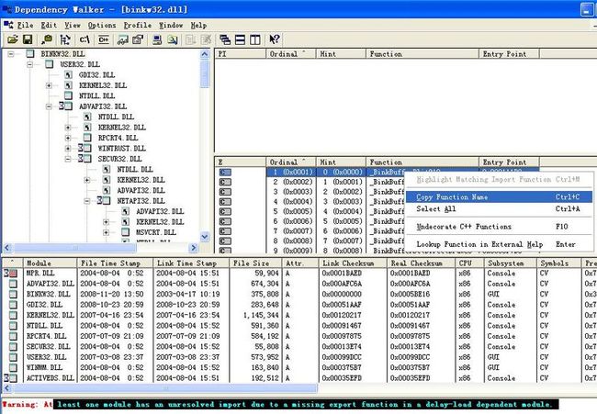This screenshot has width=597, height=414.
Task: Open the File menu
Action: tap(25, 25)
